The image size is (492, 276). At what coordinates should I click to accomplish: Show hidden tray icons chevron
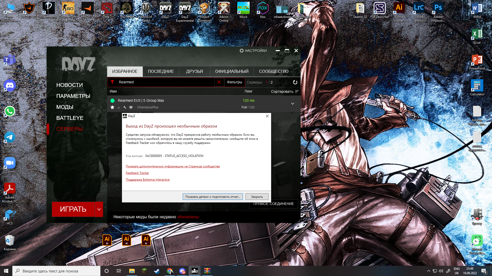pyautogui.click(x=428, y=271)
